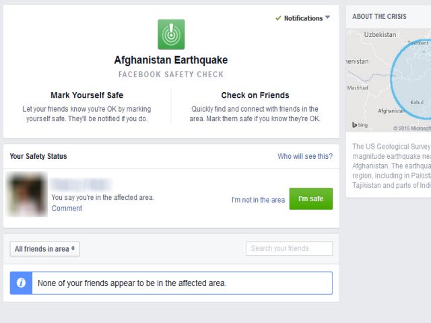Mark yourself safe with I'm safe button

tap(311, 199)
